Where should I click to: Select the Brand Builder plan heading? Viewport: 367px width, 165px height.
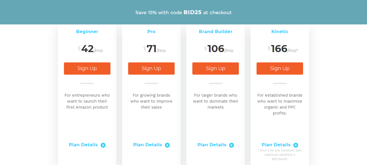[x=215, y=31]
